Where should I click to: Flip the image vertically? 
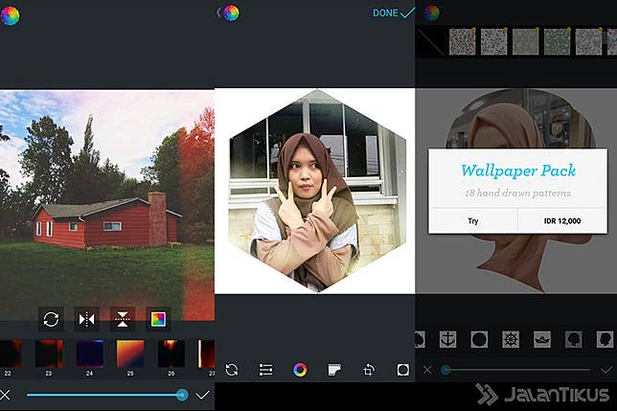pos(123,319)
